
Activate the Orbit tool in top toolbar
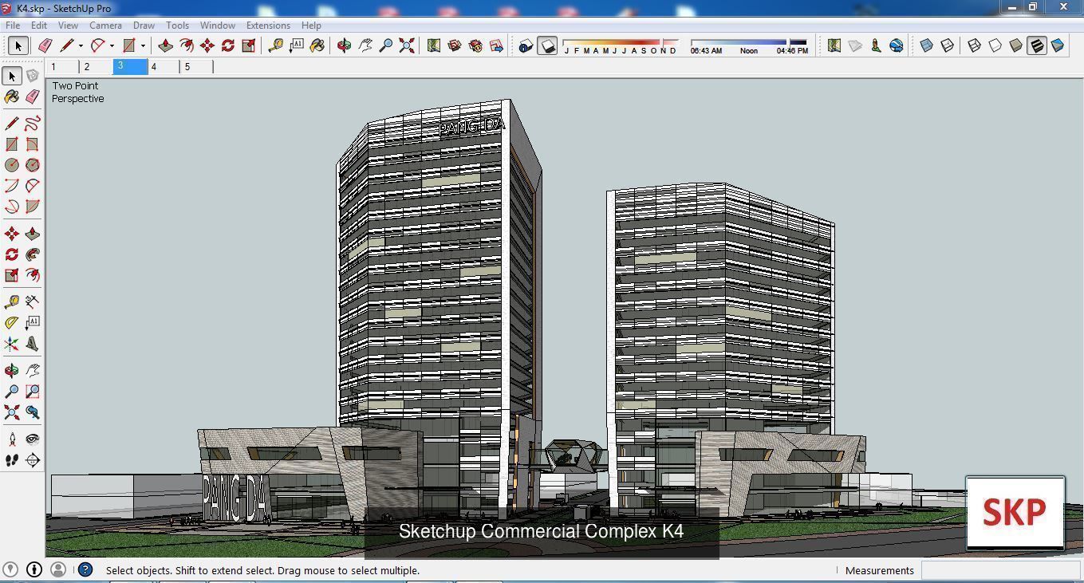[x=345, y=45]
